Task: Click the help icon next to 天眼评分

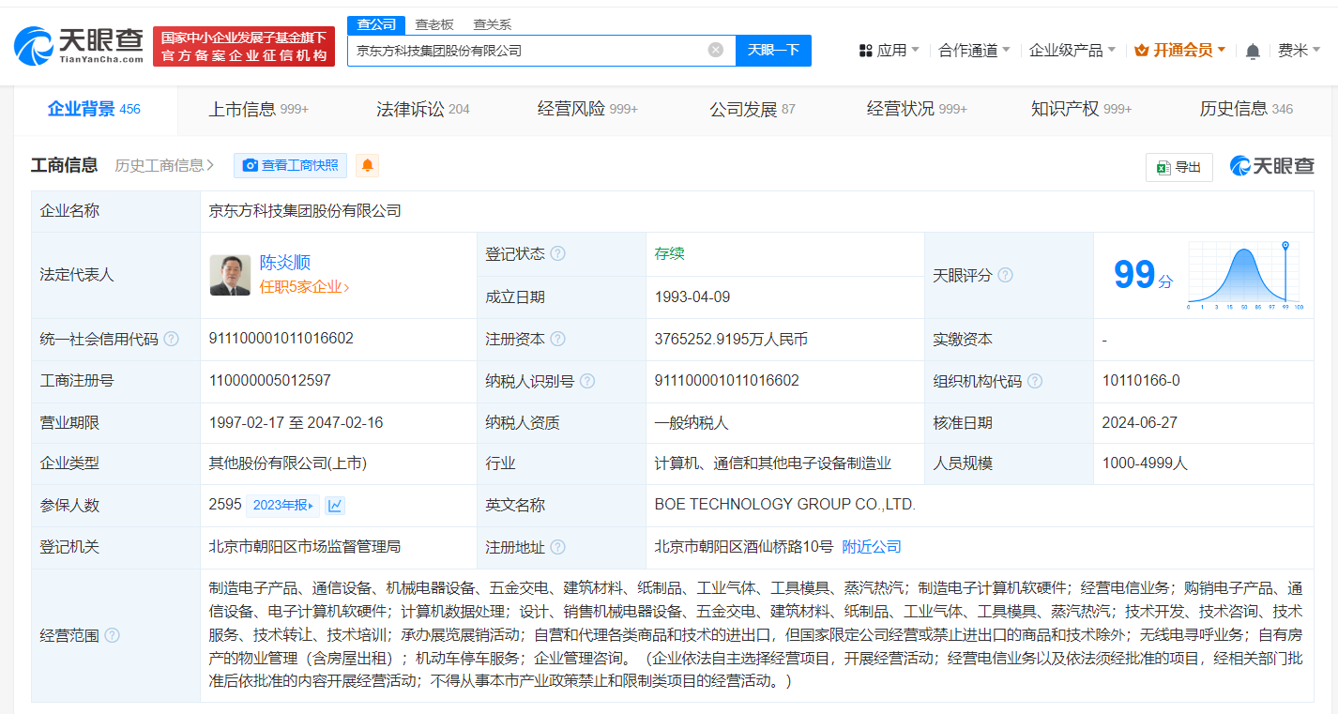Action: click(1004, 275)
